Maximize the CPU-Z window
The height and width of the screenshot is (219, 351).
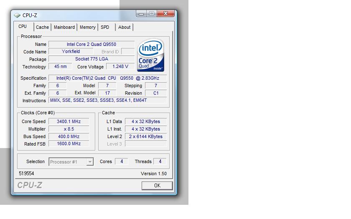click(152, 14)
